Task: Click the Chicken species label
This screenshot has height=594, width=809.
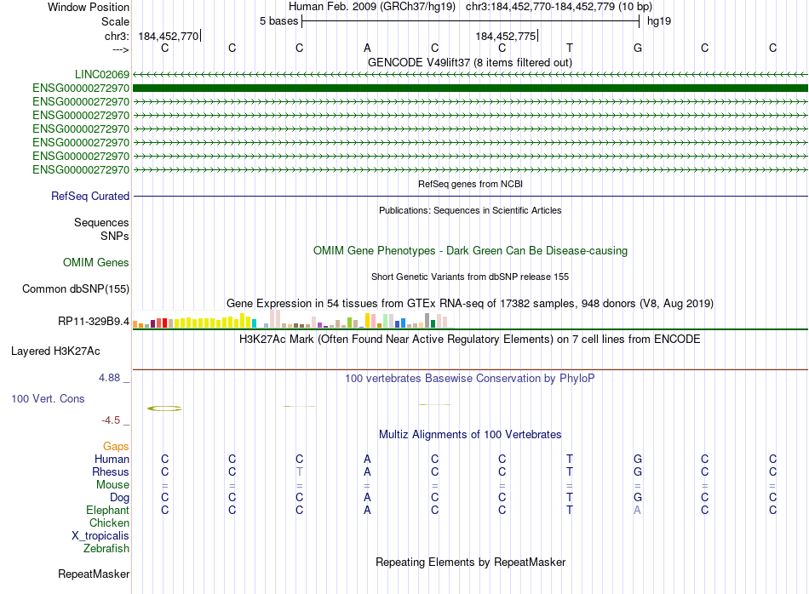Action: pos(109,523)
